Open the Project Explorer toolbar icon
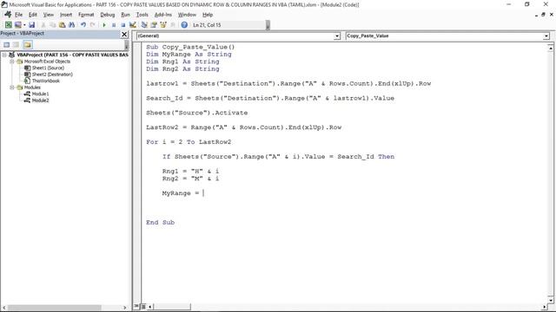Screen dimensions: 556x312 tap(144, 25)
